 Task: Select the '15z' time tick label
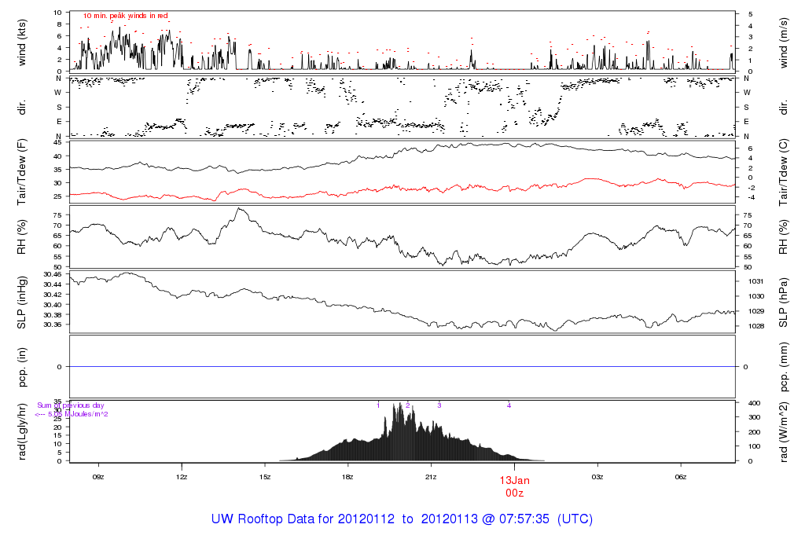pos(264,477)
